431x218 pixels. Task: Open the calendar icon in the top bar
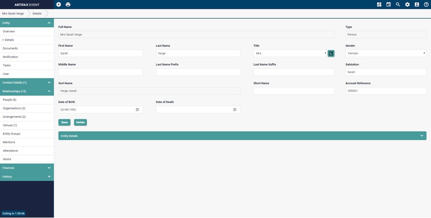[389, 4]
